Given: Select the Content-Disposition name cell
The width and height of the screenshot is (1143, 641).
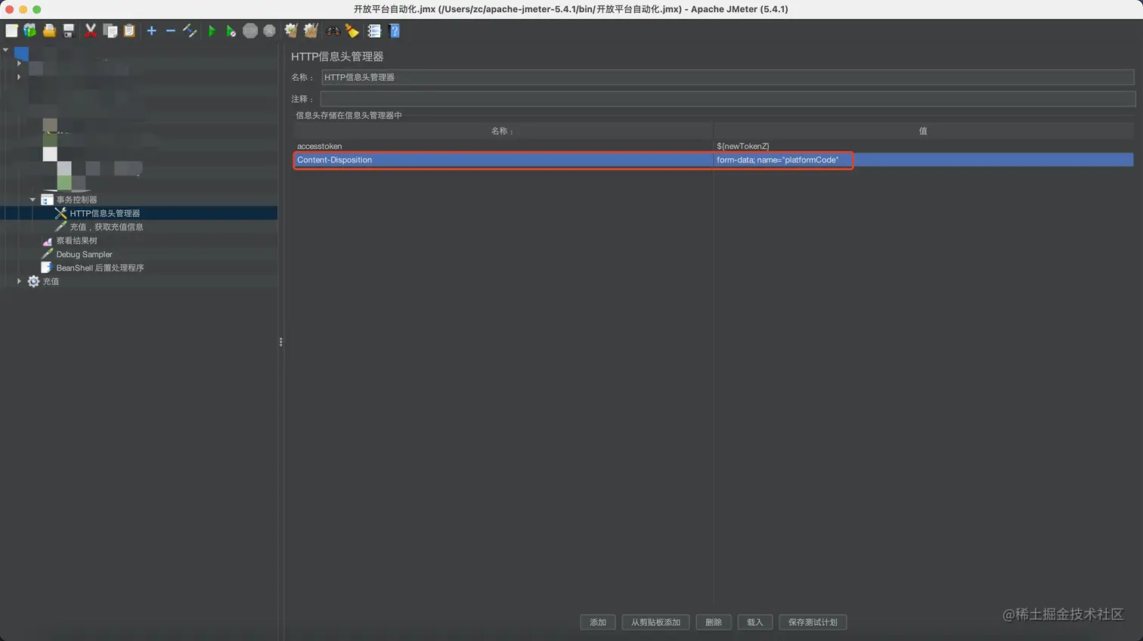Looking at the screenshot, I should [503, 159].
